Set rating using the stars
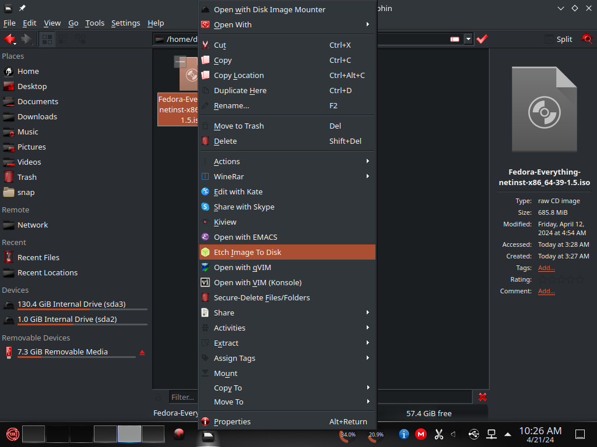This screenshot has height=447, width=597. pos(561,280)
